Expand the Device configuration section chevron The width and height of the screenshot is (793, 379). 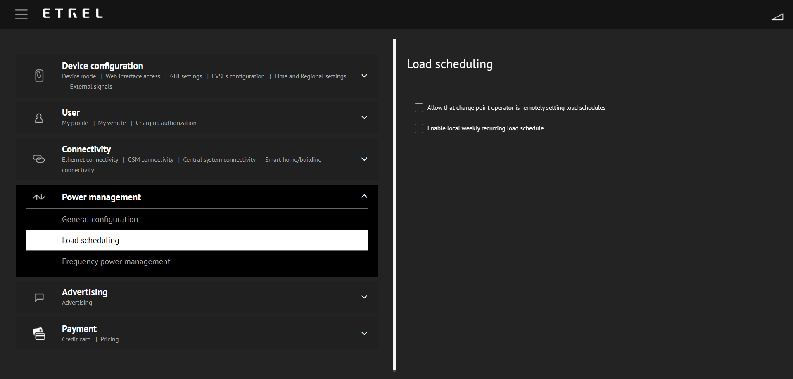coord(364,76)
